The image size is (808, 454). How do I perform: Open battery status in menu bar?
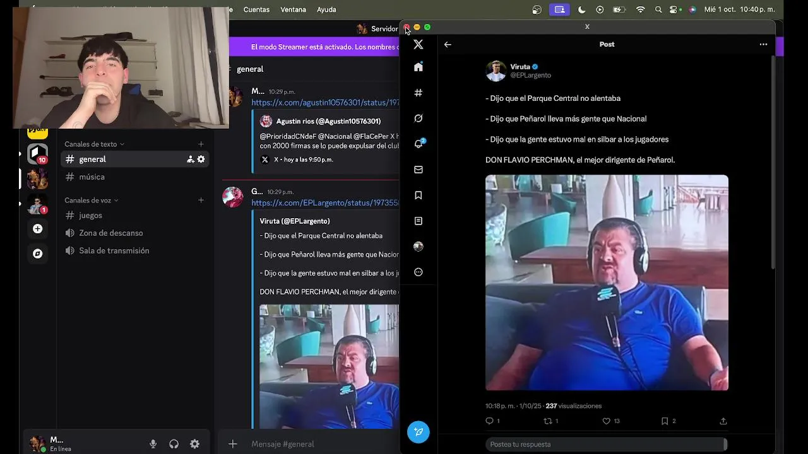click(619, 9)
